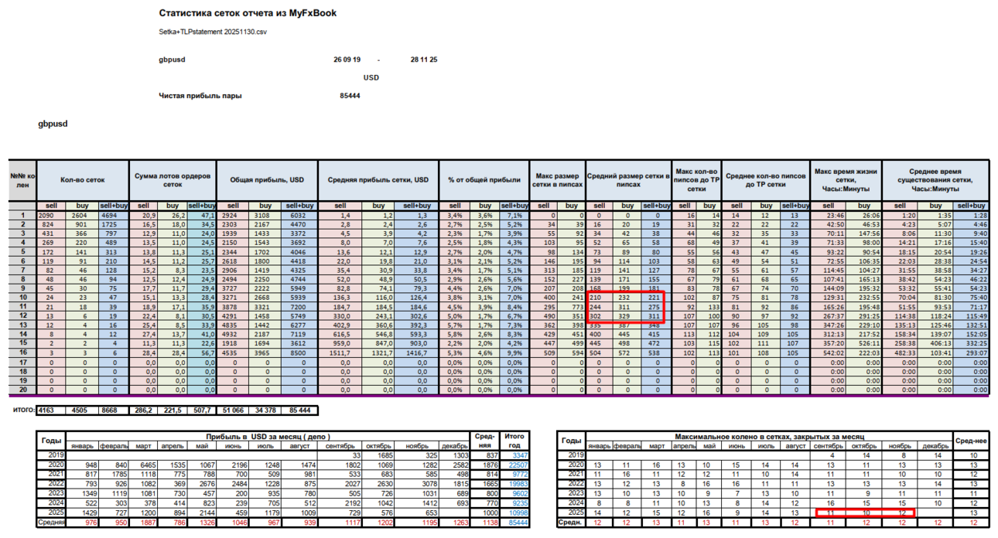Select the March 2020 profit '6465'
This screenshot has height=538, width=998.
tap(144, 464)
